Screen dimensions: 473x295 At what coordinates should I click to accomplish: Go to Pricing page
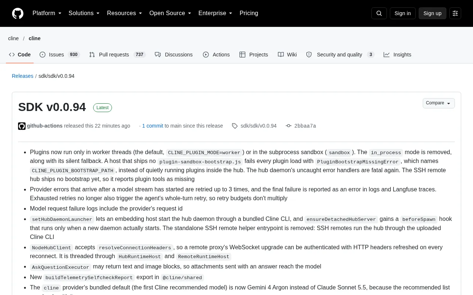(x=249, y=13)
